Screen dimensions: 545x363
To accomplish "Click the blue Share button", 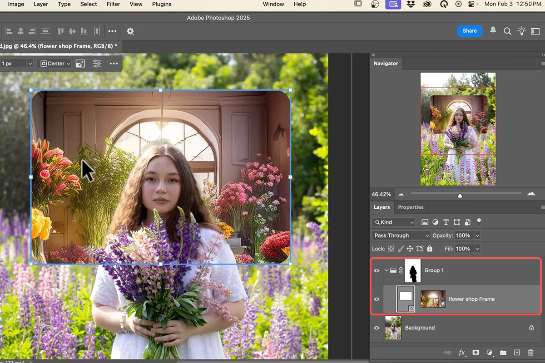I will pos(470,31).
